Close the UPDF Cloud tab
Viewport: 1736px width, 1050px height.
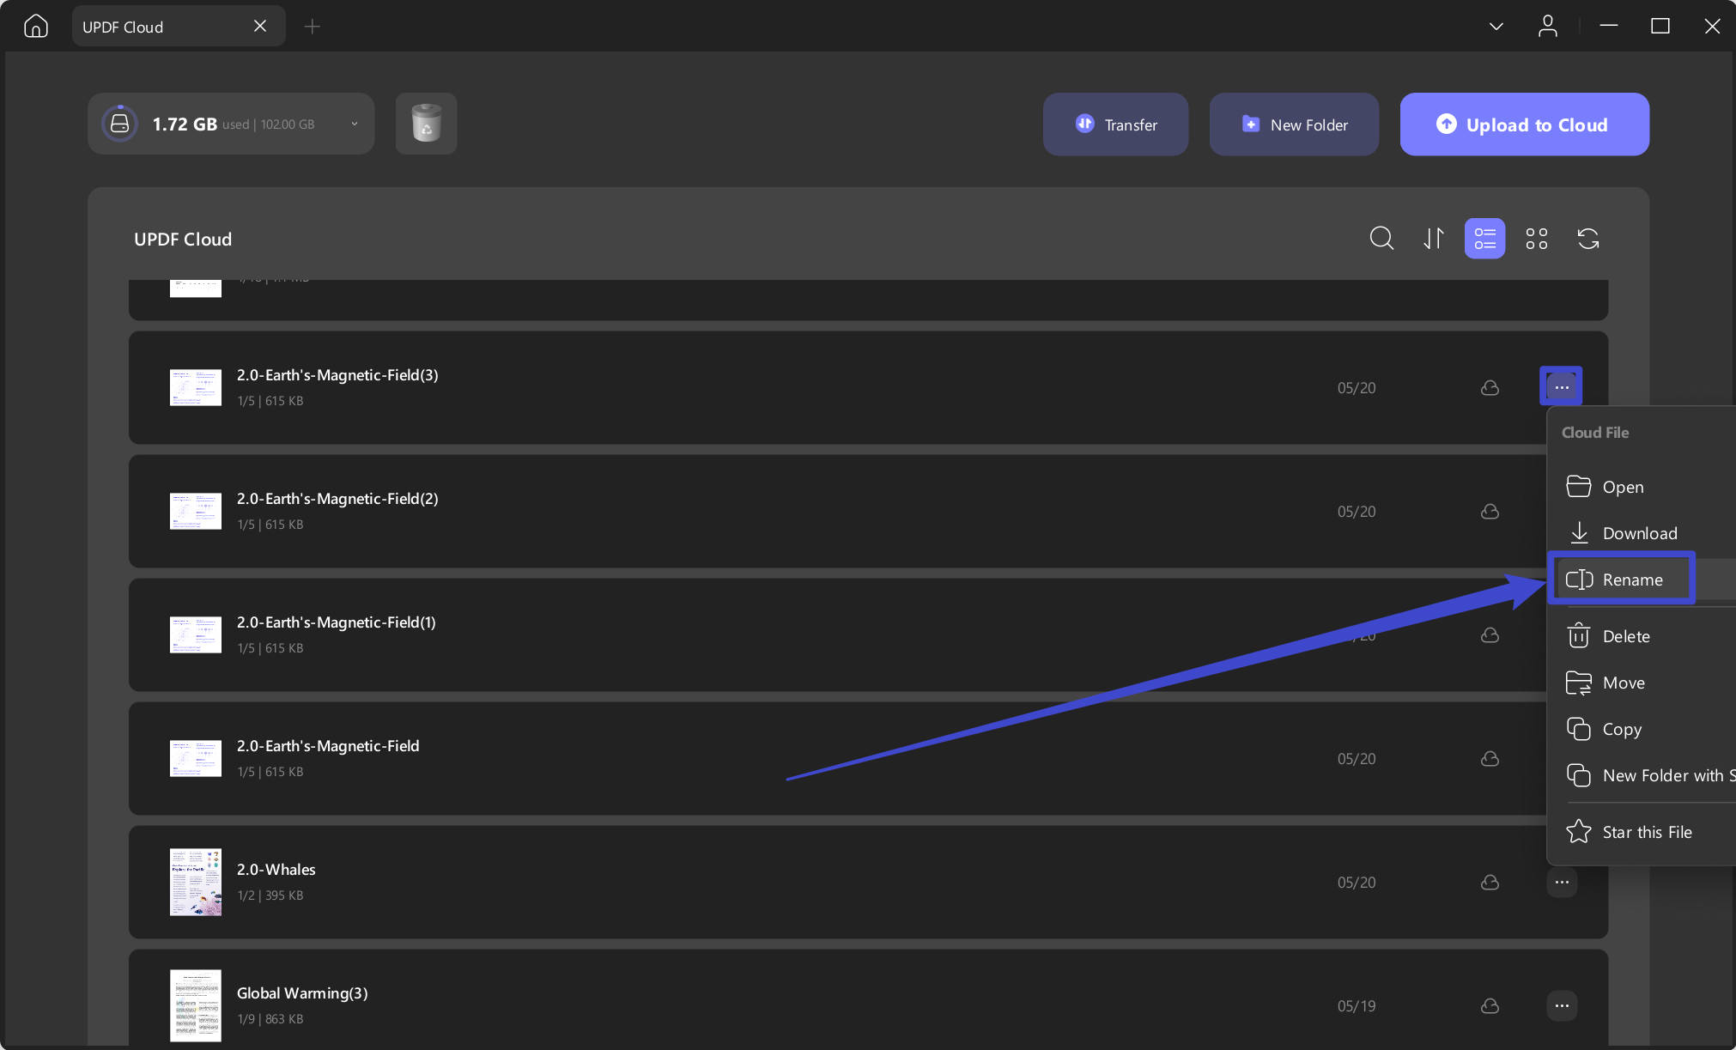(x=260, y=27)
